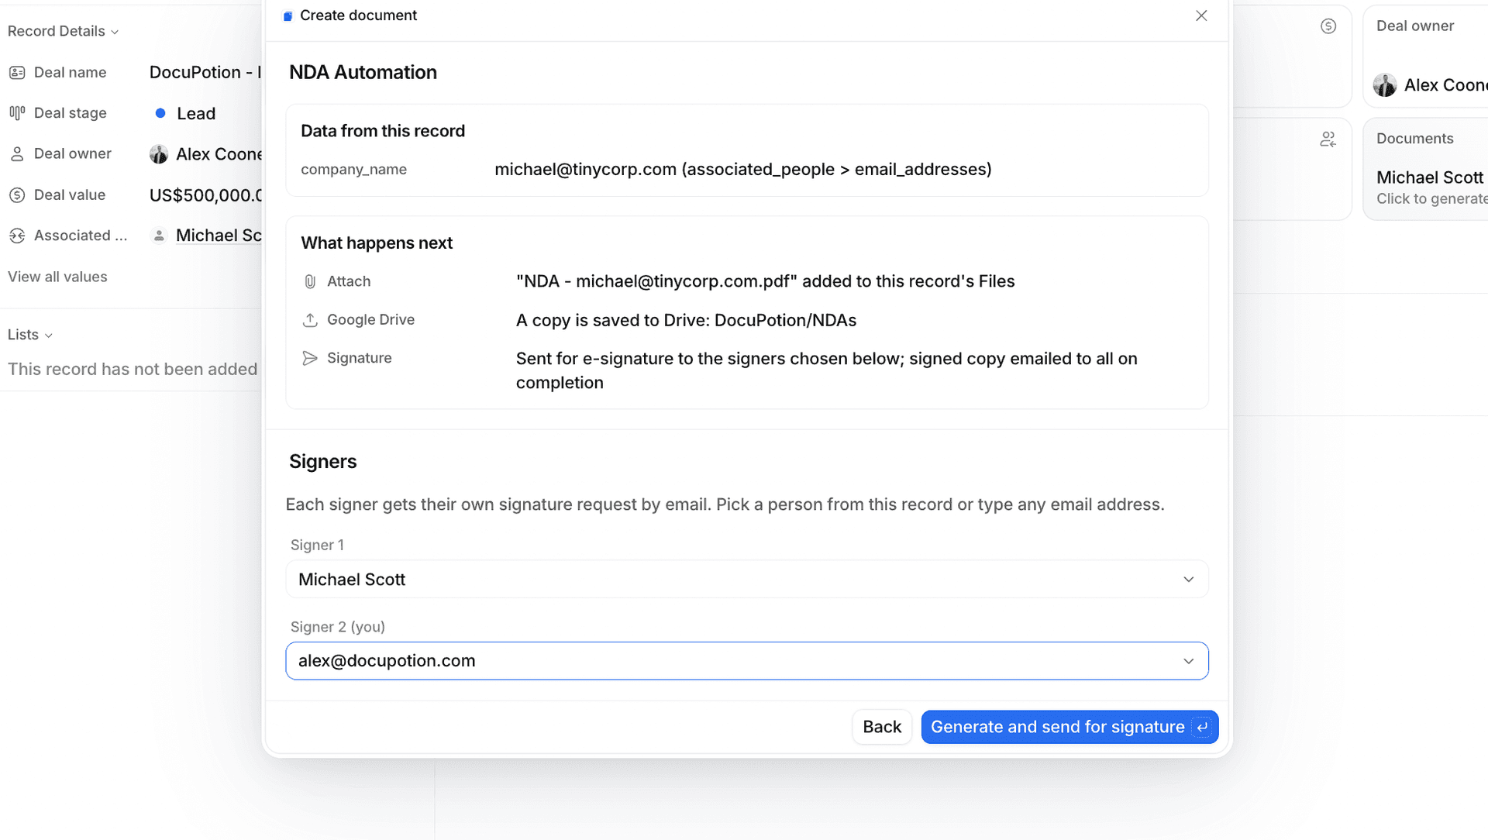Click the Deal stage field icon
The image size is (1488, 840).
click(x=17, y=113)
